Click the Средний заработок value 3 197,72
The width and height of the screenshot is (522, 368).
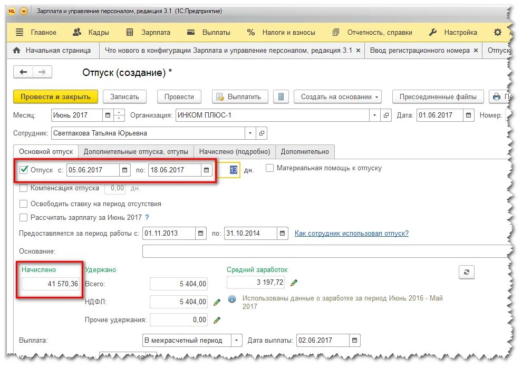[x=256, y=283]
